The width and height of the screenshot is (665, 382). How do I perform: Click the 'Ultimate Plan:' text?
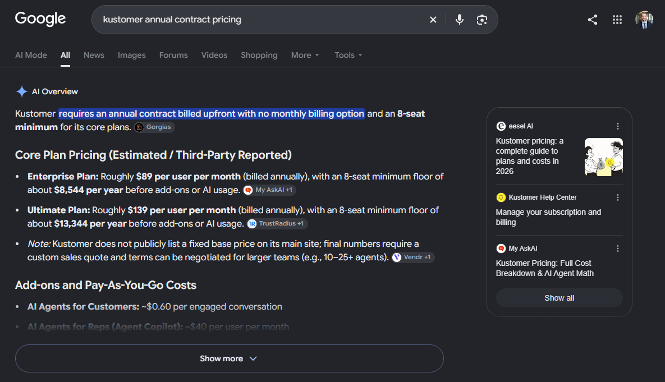pos(58,210)
